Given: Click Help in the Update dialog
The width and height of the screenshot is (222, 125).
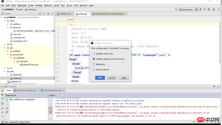Looking at the screenshot, I should [x=124, y=78].
